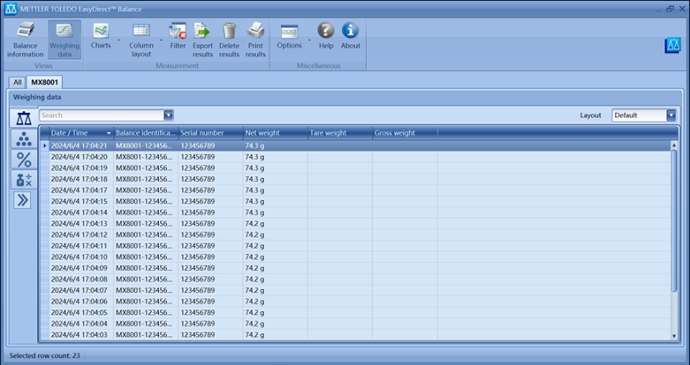Click the app icon in title bar
The width and height of the screenshot is (690, 365).
point(11,9)
